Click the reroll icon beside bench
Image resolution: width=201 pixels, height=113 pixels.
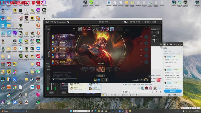(x=126, y=29)
